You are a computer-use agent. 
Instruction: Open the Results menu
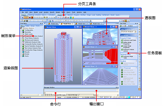point(52,12)
